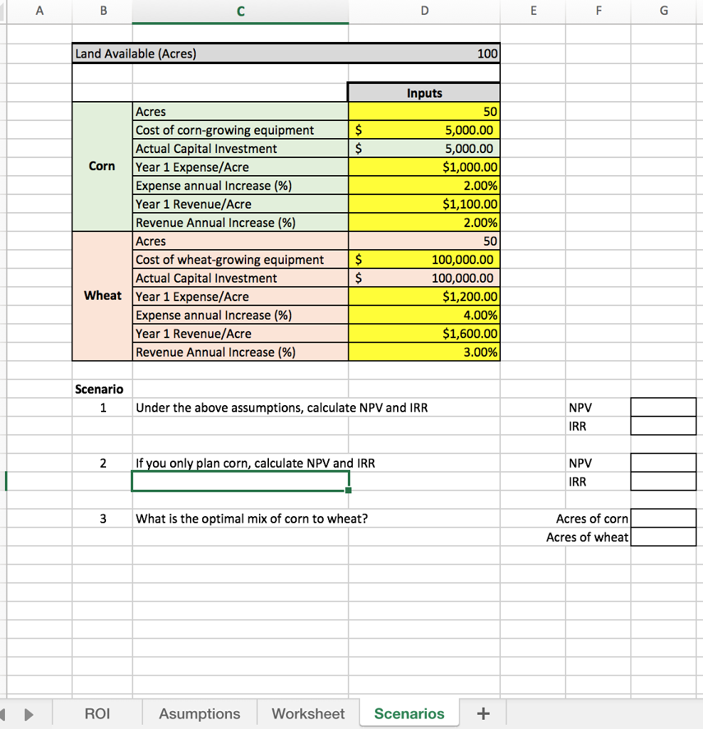Select the Acres of corn answer box
703x729 pixels.
click(x=663, y=518)
